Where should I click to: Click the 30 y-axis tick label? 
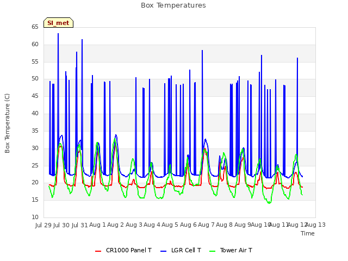click(x=35, y=148)
